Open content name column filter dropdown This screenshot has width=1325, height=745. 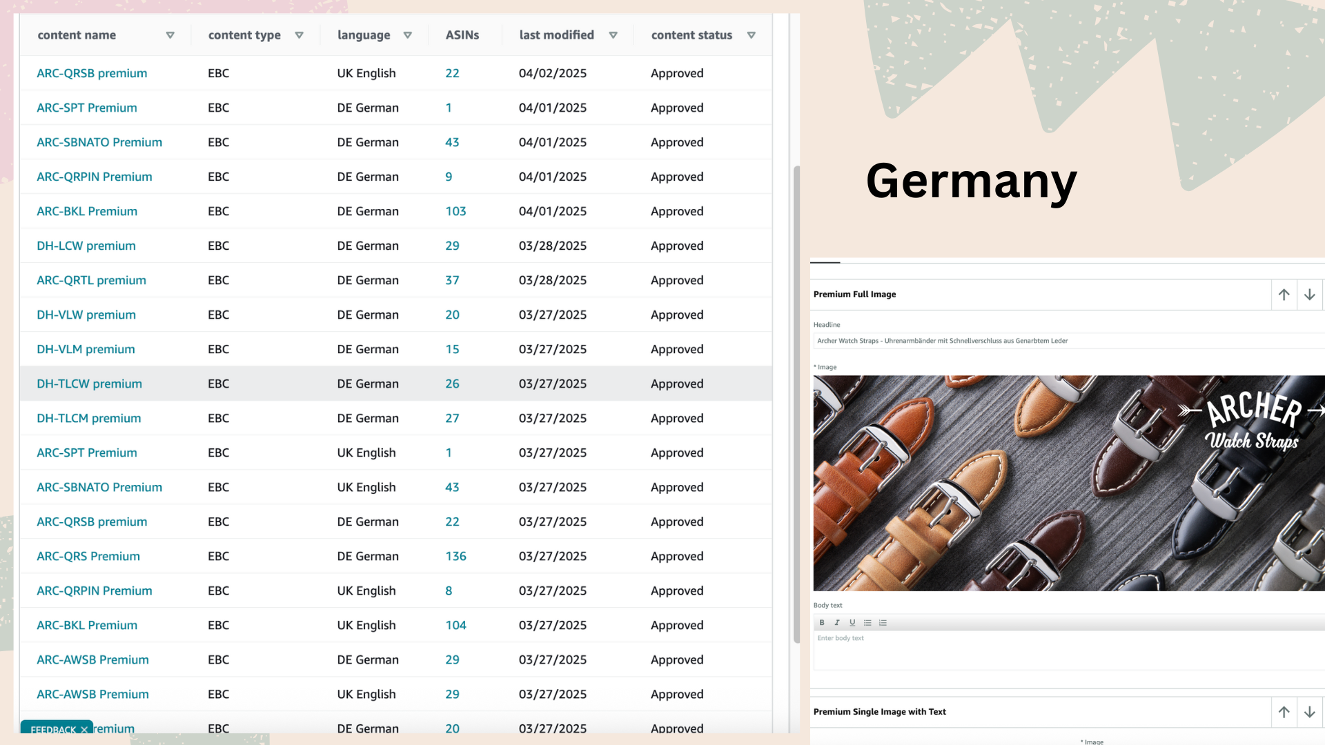(x=170, y=35)
